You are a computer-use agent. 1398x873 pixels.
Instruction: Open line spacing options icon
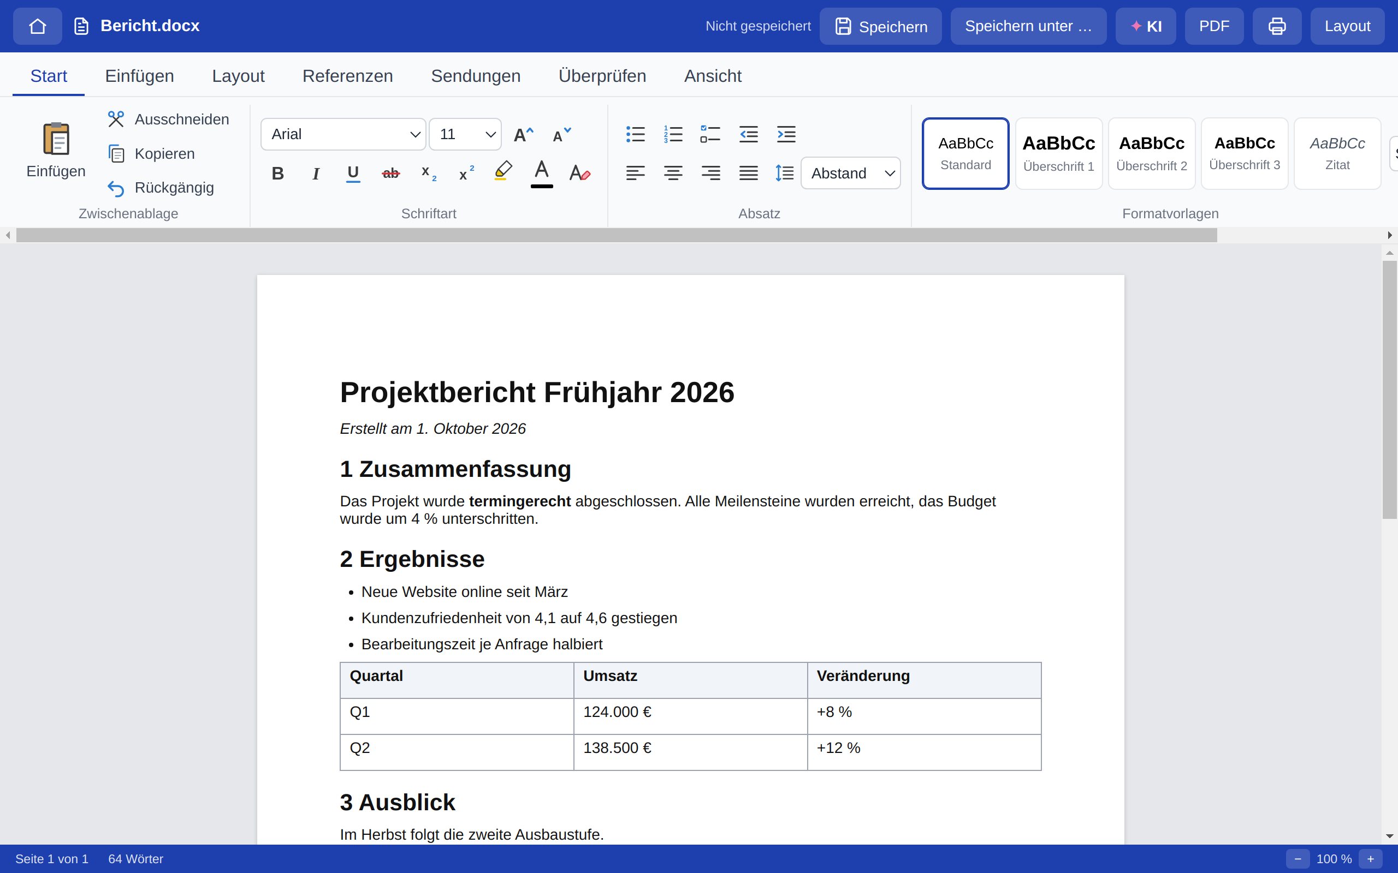tap(785, 173)
